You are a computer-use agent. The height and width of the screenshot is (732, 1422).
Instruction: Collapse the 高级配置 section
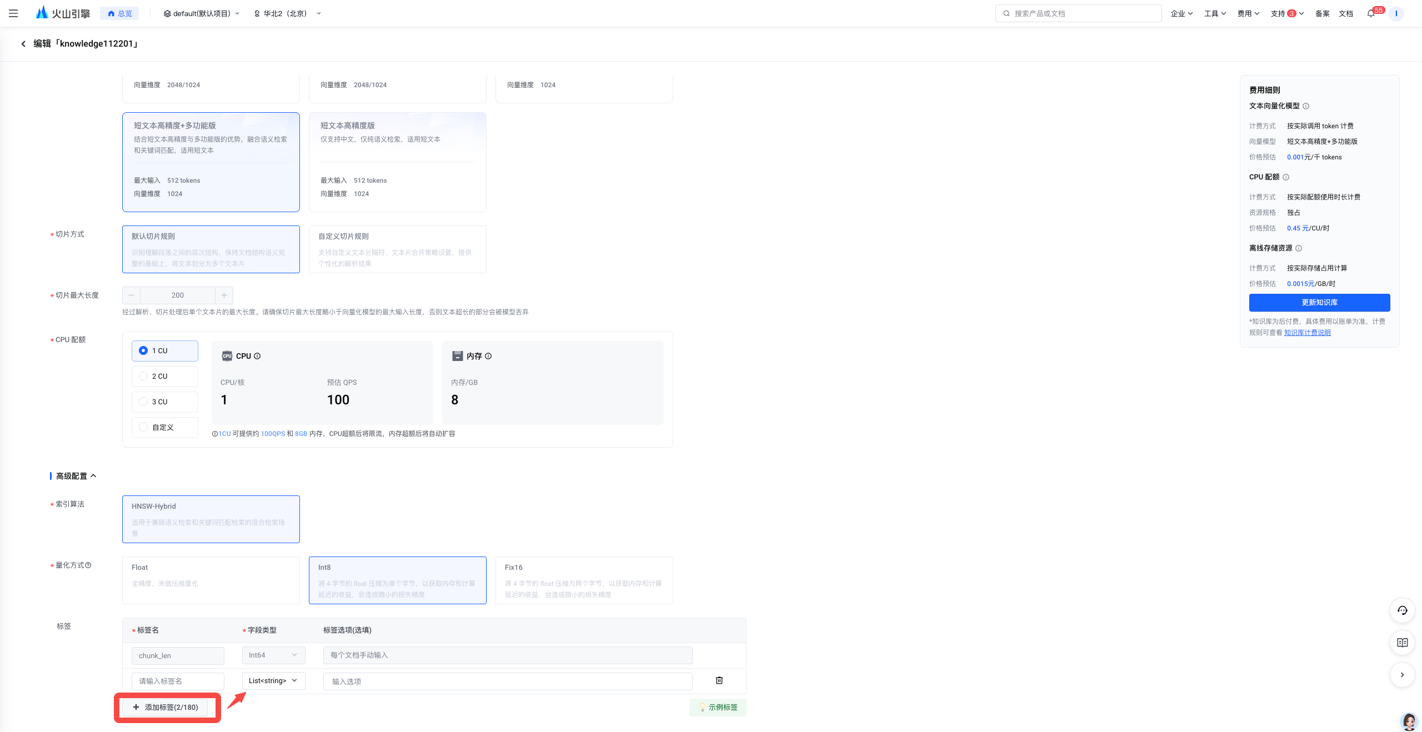[76, 476]
